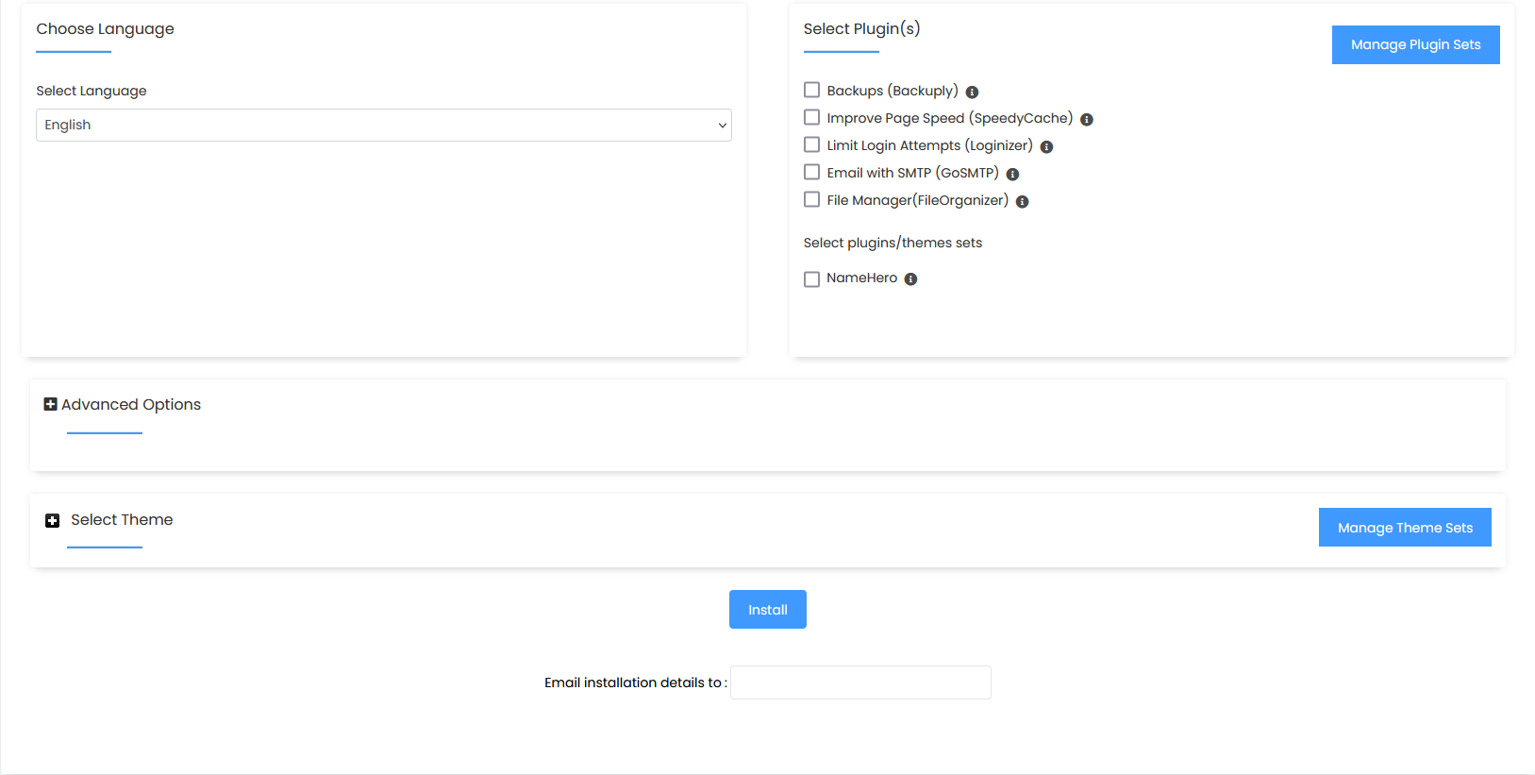Check the File Manager (FileOrganizer) box
The image size is (1535, 775).
pos(811,199)
